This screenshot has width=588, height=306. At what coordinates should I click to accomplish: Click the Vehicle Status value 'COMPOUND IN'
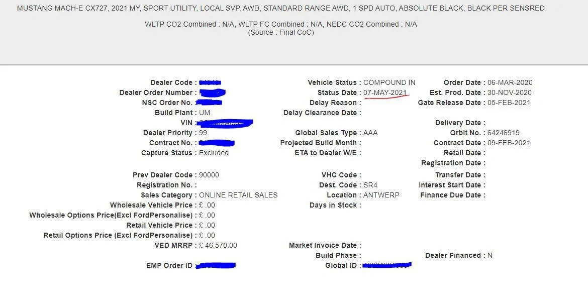(x=389, y=82)
